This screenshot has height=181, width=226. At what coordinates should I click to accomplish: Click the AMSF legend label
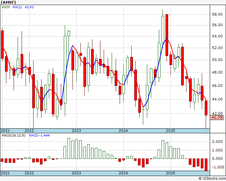[6, 7]
